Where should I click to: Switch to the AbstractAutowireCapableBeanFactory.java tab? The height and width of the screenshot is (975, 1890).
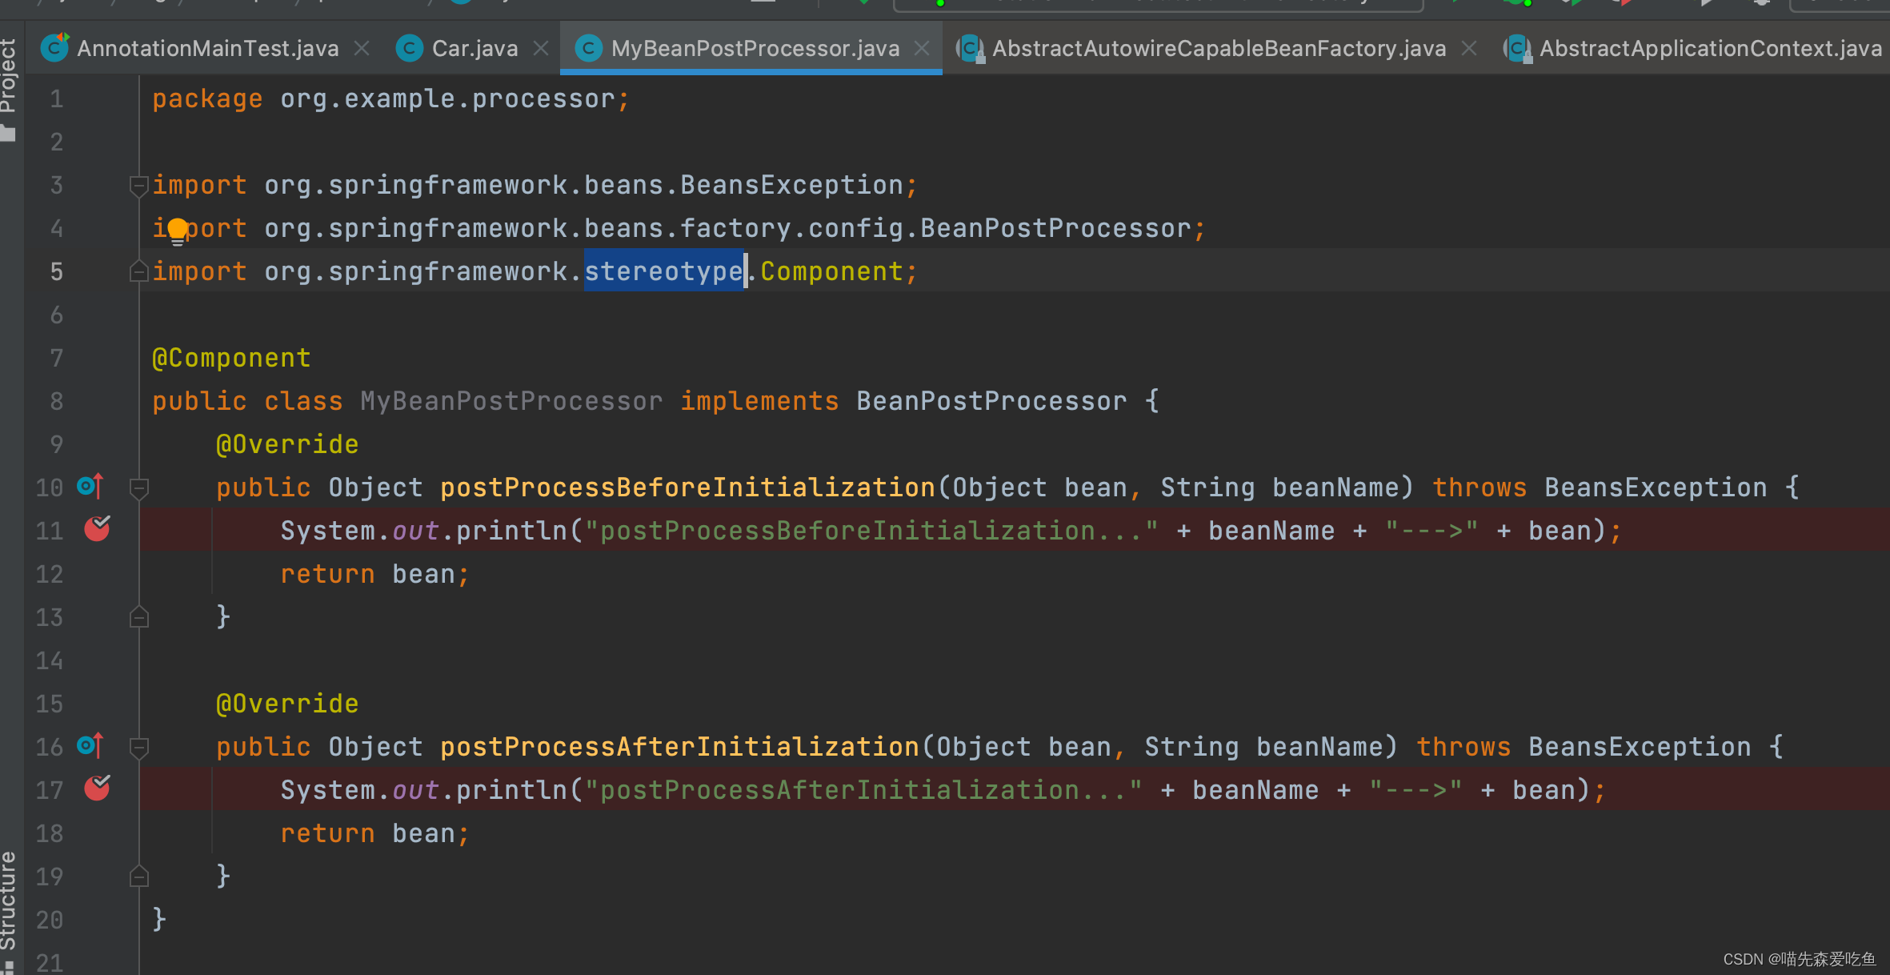click(1218, 49)
